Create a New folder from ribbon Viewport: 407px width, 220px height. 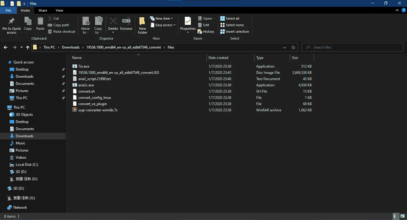(142, 25)
